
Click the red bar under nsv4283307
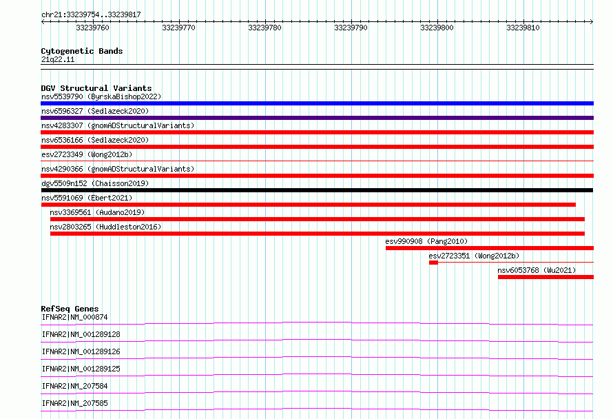317,132
